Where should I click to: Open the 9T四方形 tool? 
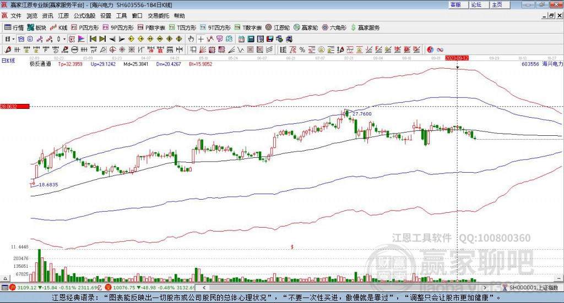pyautogui.click(x=215, y=27)
